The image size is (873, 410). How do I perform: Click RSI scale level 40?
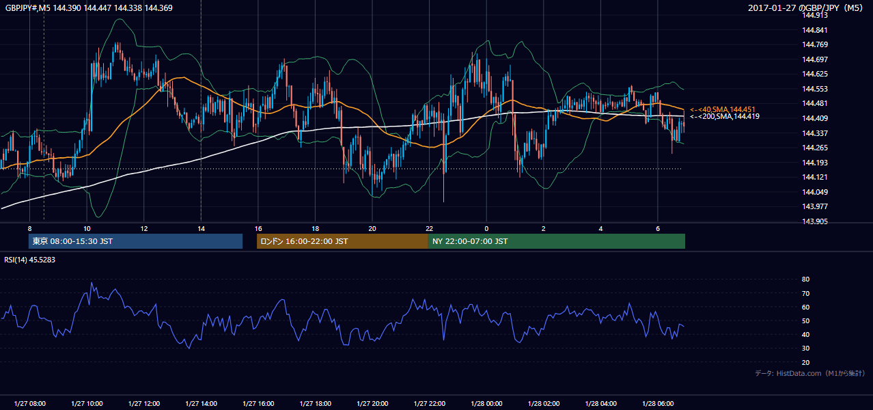click(805, 334)
